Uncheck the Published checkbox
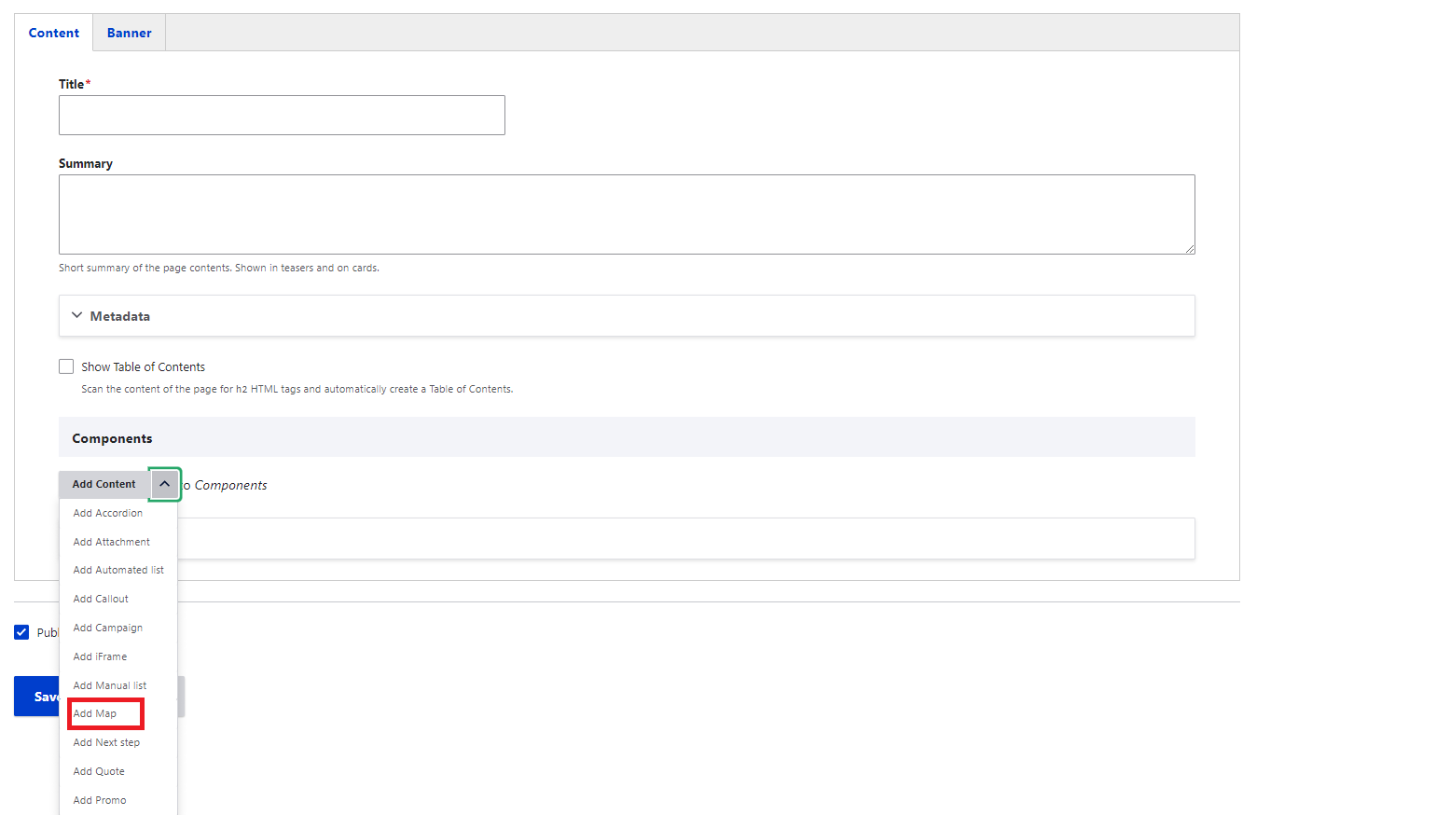The image size is (1450, 815). (x=21, y=632)
